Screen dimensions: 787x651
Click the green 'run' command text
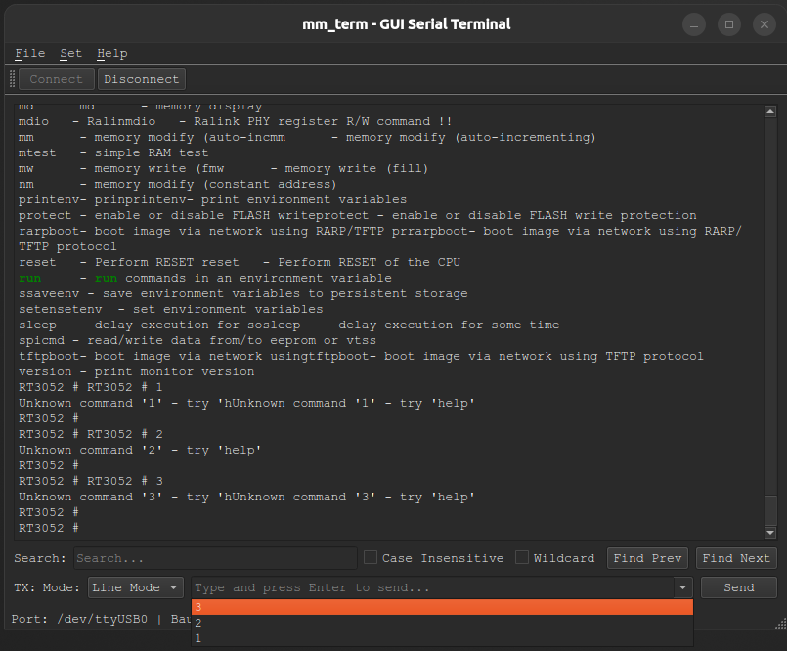click(30, 278)
